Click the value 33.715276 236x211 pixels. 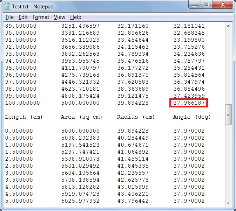(x=189, y=47)
